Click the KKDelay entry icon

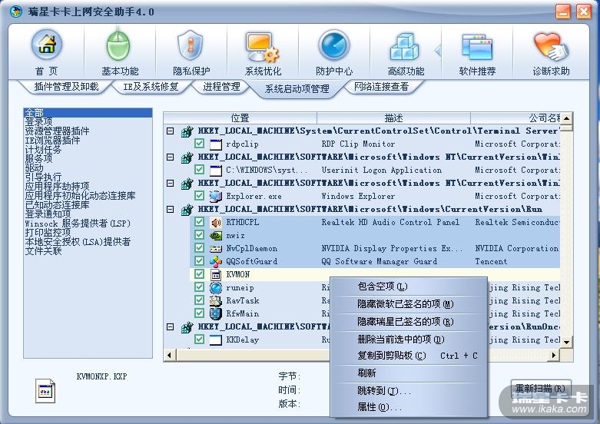(x=216, y=340)
